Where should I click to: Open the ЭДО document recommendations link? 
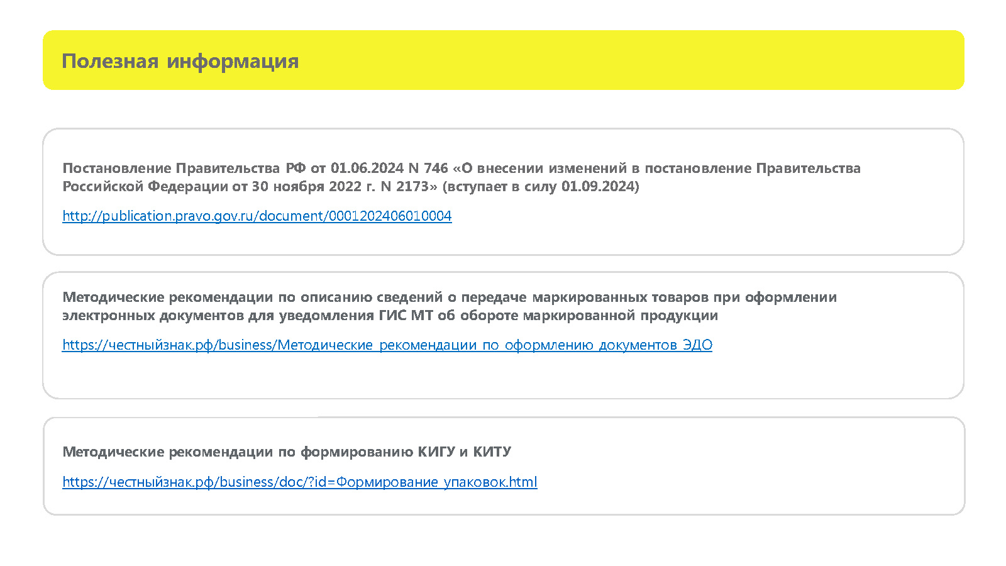pyautogui.click(x=387, y=345)
